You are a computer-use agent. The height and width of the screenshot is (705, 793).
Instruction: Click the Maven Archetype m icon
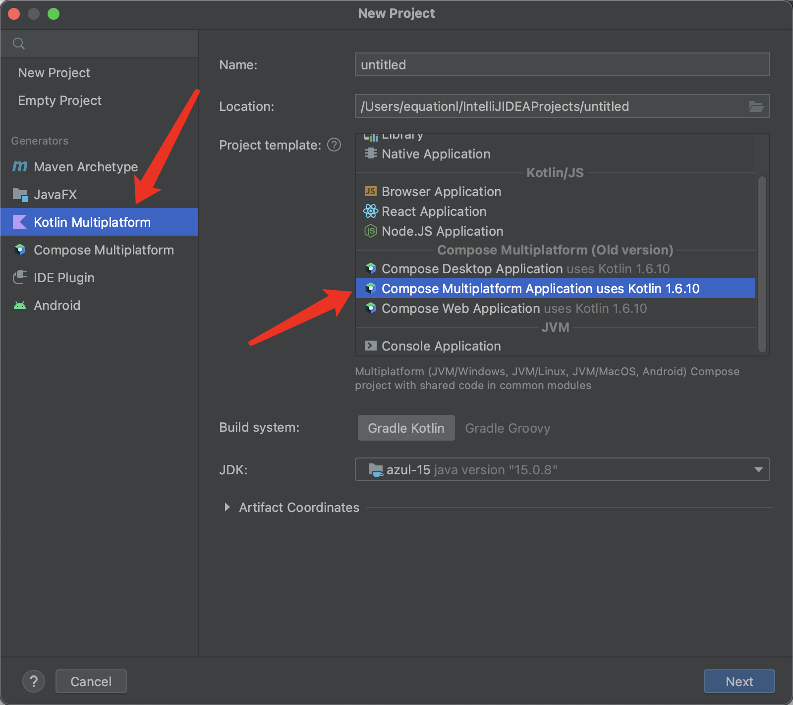coord(20,166)
